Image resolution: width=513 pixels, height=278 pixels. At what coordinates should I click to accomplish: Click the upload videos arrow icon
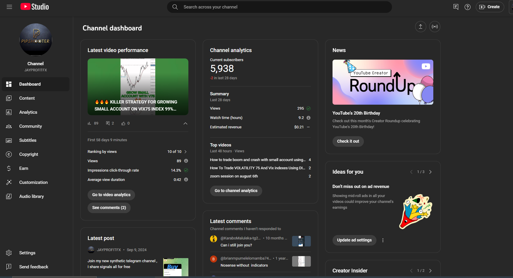point(420,27)
